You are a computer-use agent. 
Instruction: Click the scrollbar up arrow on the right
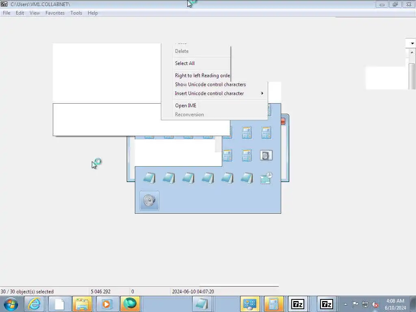(x=412, y=52)
